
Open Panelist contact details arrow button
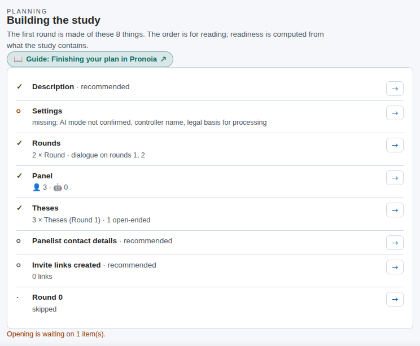[395, 243]
